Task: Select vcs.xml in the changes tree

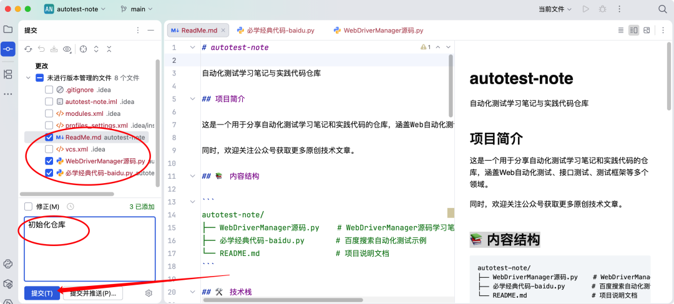Action: [x=77, y=150]
